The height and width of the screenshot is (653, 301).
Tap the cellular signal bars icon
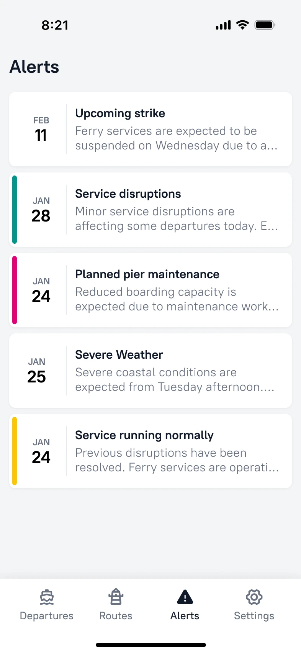tap(222, 24)
